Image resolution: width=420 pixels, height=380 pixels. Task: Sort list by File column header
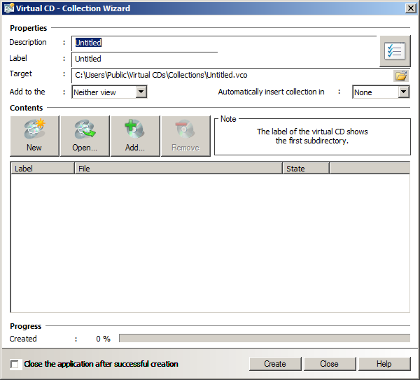pos(178,169)
